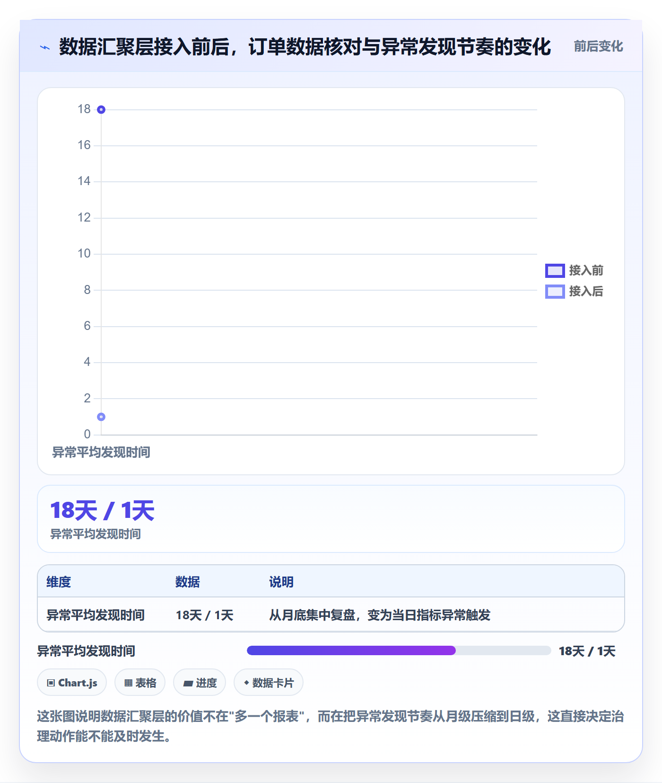Image resolution: width=662 pixels, height=783 pixels.
Task: Click the 进度 tag chip
Action: coord(200,683)
